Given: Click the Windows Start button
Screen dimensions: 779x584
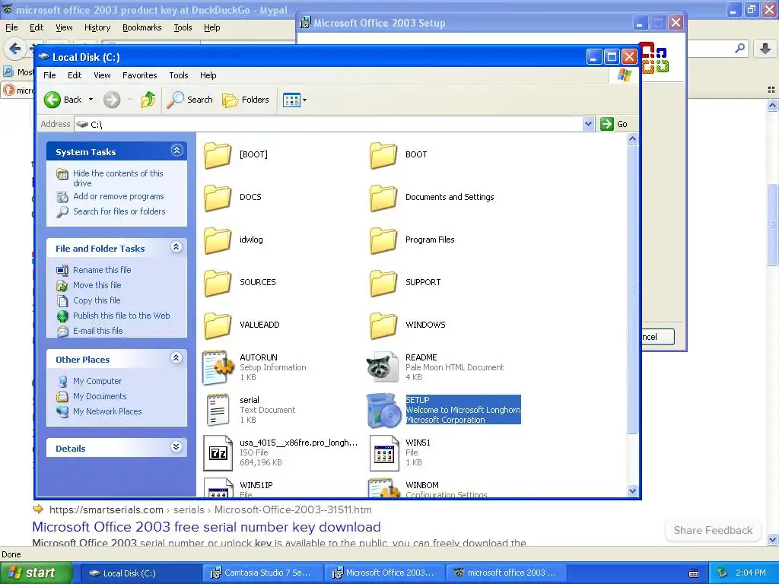Looking at the screenshot, I should point(35,573).
